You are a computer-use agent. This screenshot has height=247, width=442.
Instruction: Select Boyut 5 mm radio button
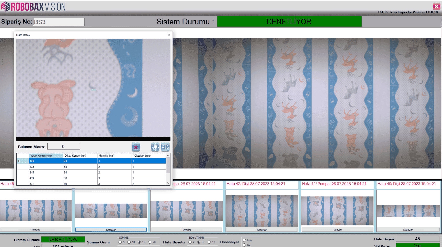click(x=199, y=242)
